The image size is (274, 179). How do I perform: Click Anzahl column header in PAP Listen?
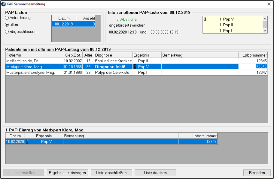(x=86, y=18)
